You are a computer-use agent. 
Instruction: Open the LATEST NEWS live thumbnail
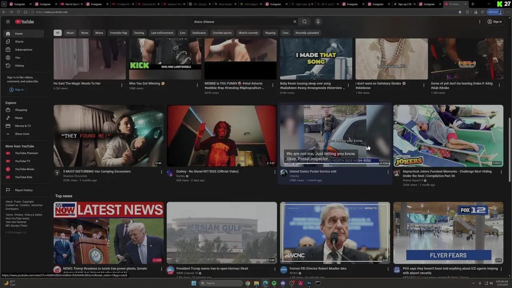[x=108, y=233]
